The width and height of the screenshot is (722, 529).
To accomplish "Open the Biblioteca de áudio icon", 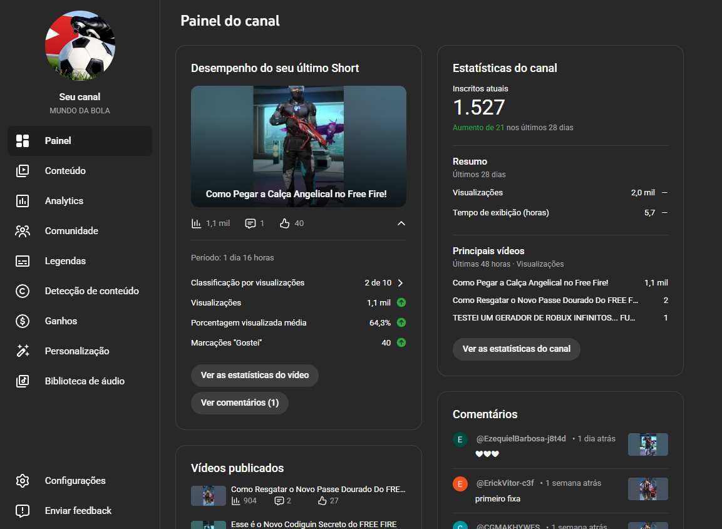I will click(23, 381).
